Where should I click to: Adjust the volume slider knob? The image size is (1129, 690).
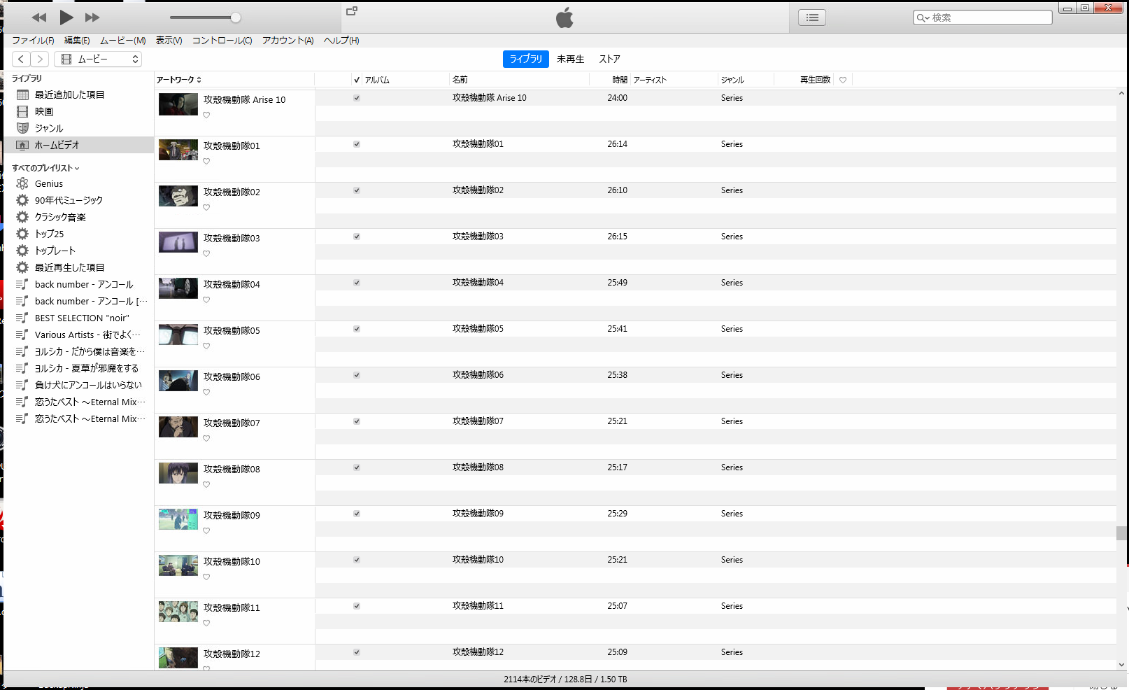(x=236, y=17)
